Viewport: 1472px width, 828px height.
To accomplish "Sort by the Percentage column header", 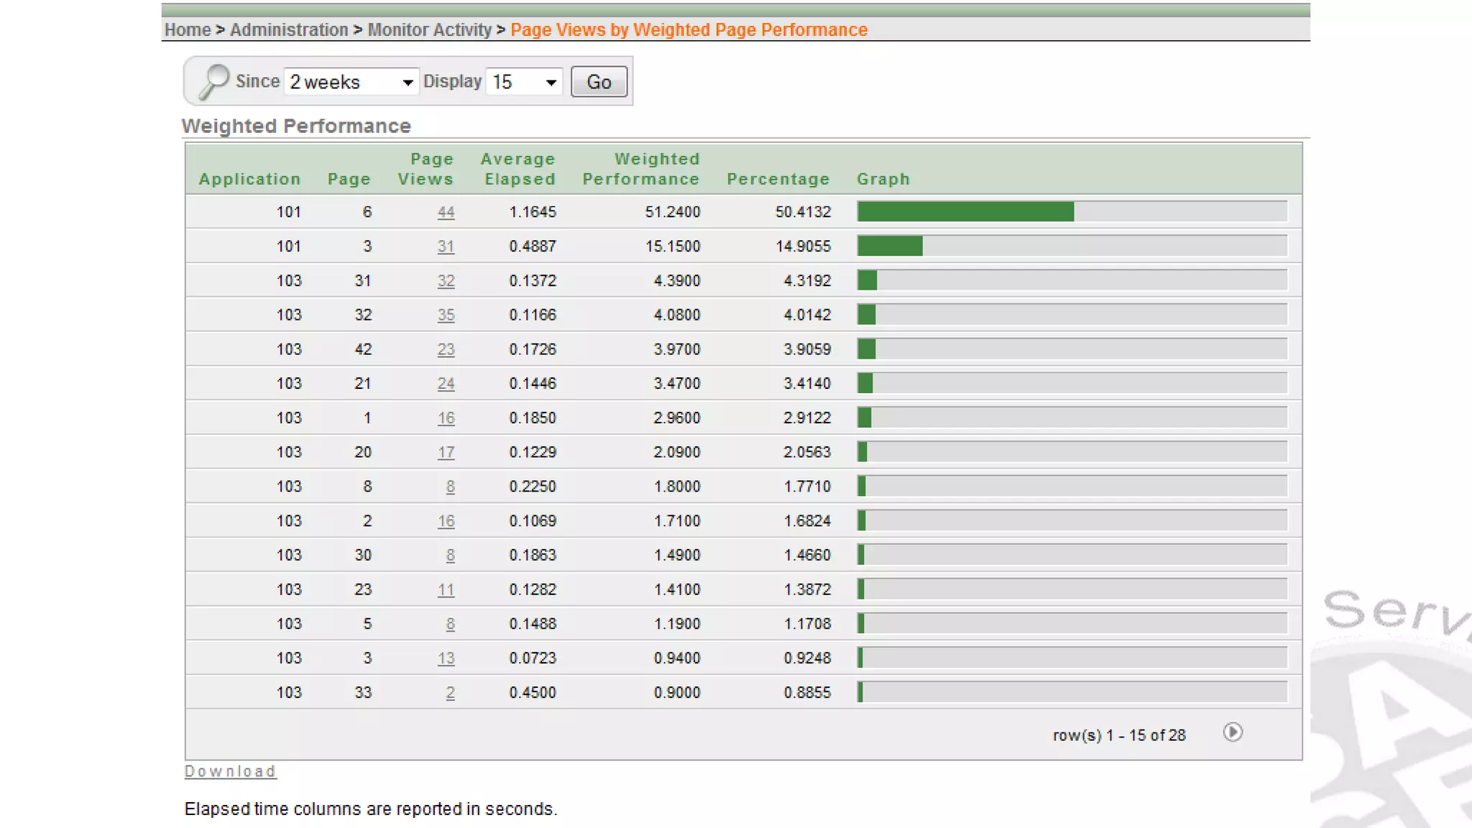I will [x=778, y=179].
